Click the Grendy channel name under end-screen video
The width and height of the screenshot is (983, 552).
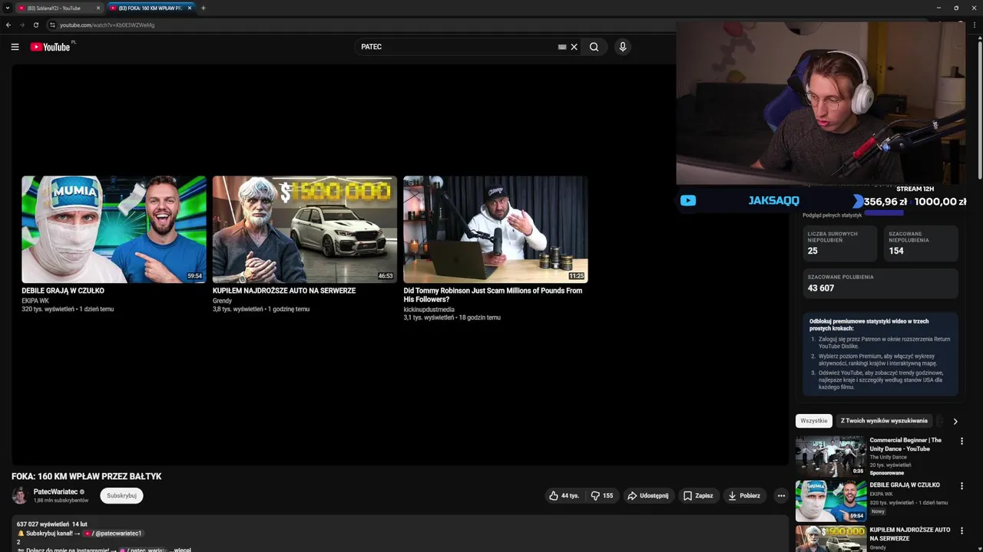tap(222, 301)
